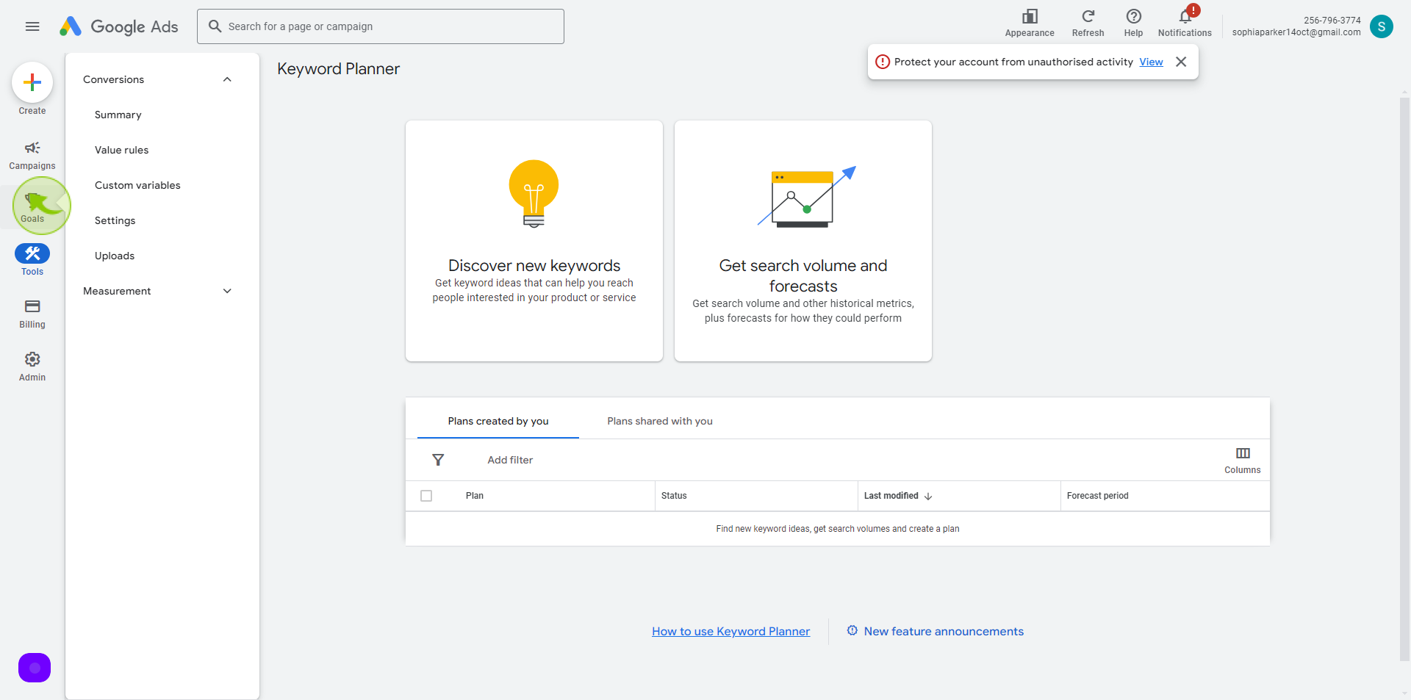Screen dimensions: 1411x700
Task: Switch to Plans created by you tab
Action: 498,421
